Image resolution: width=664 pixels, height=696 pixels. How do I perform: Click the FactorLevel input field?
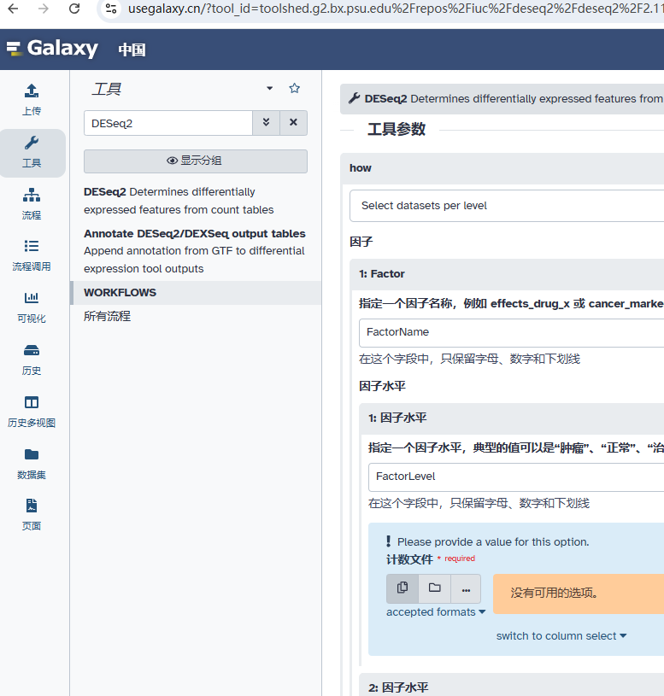(x=516, y=477)
